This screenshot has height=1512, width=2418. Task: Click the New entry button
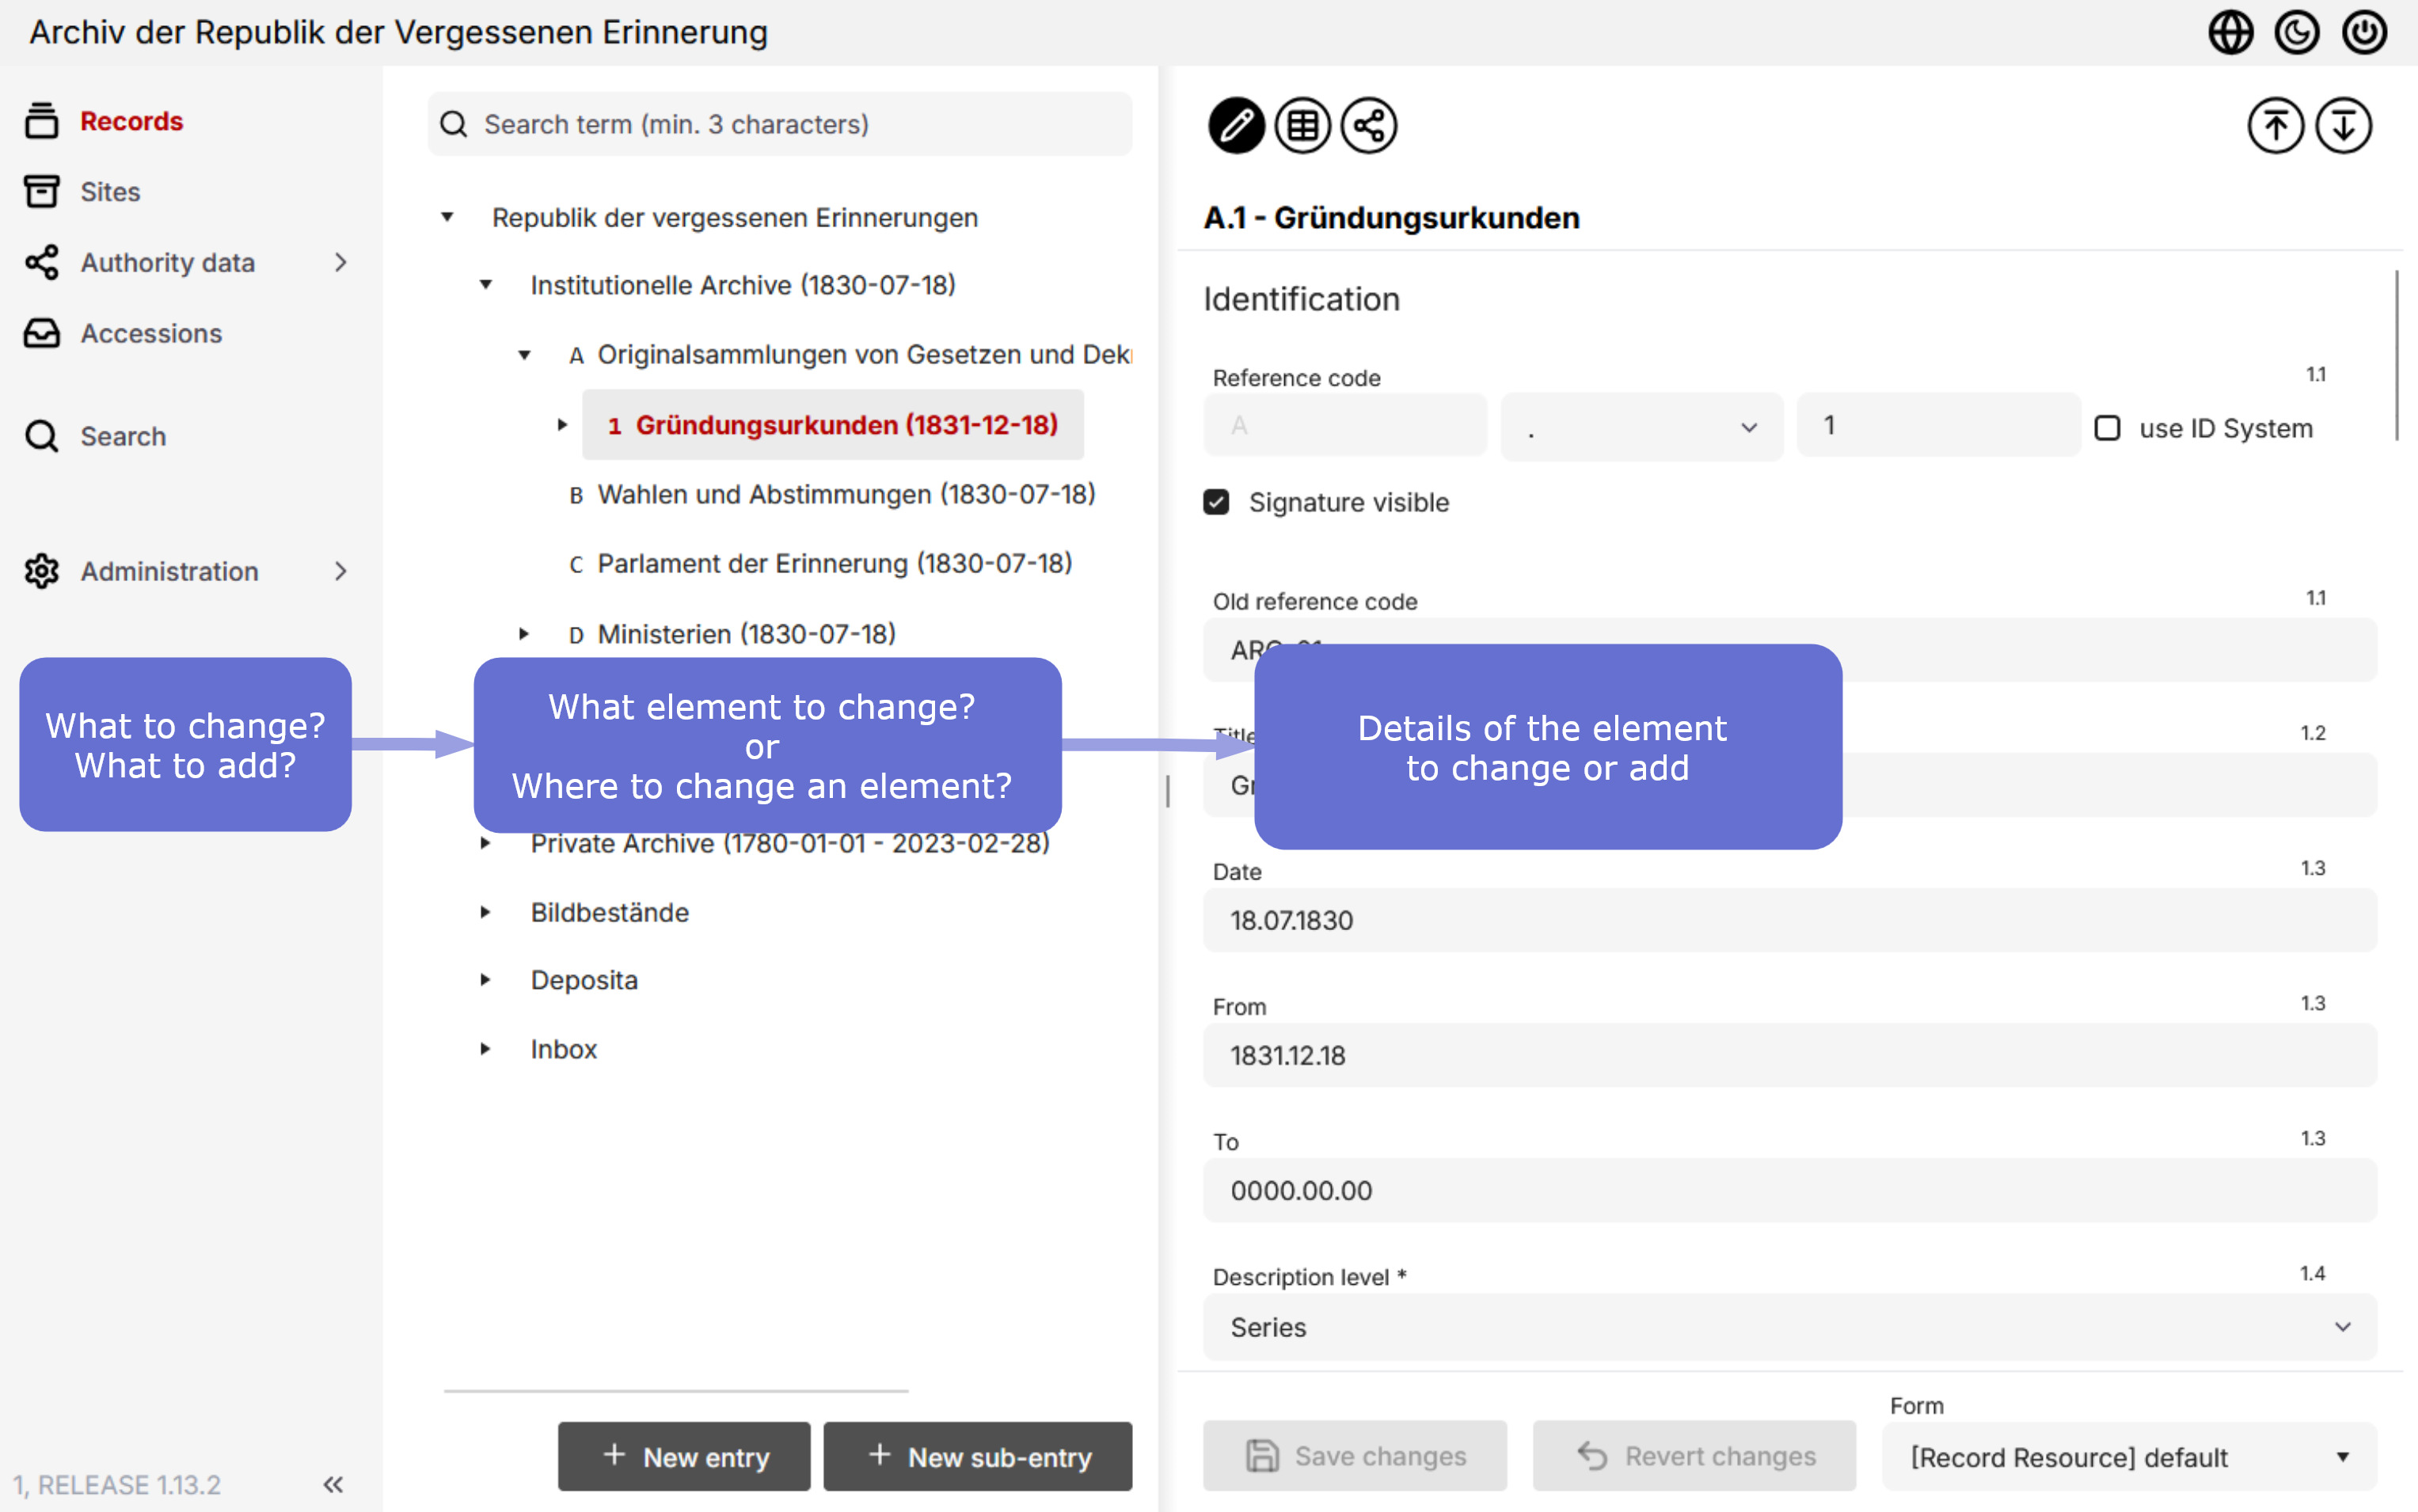tap(684, 1456)
